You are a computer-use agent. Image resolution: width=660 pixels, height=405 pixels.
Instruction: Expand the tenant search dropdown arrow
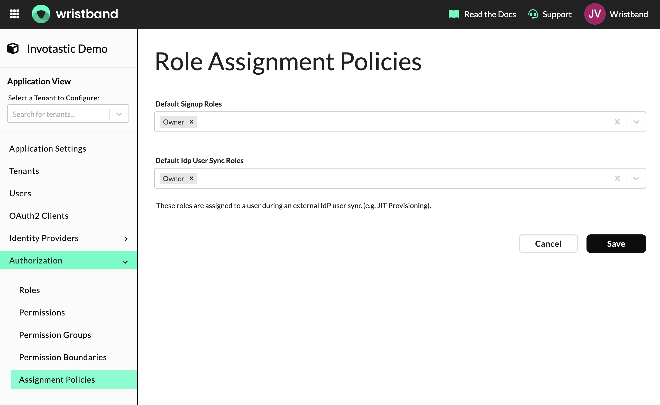(x=119, y=114)
